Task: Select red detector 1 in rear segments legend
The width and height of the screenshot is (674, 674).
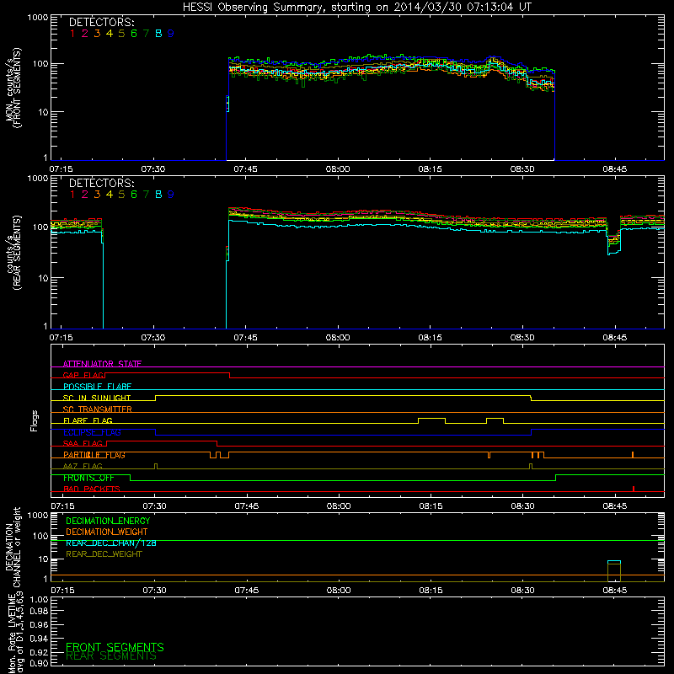Action: (72, 195)
